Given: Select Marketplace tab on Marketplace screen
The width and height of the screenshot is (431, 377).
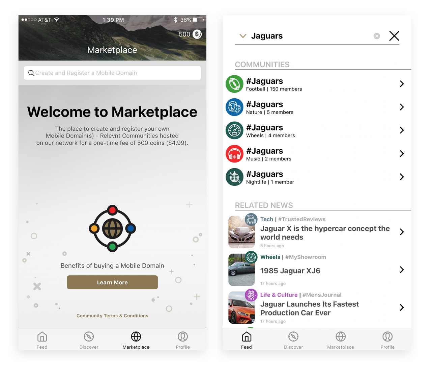Looking at the screenshot, I should (136, 340).
